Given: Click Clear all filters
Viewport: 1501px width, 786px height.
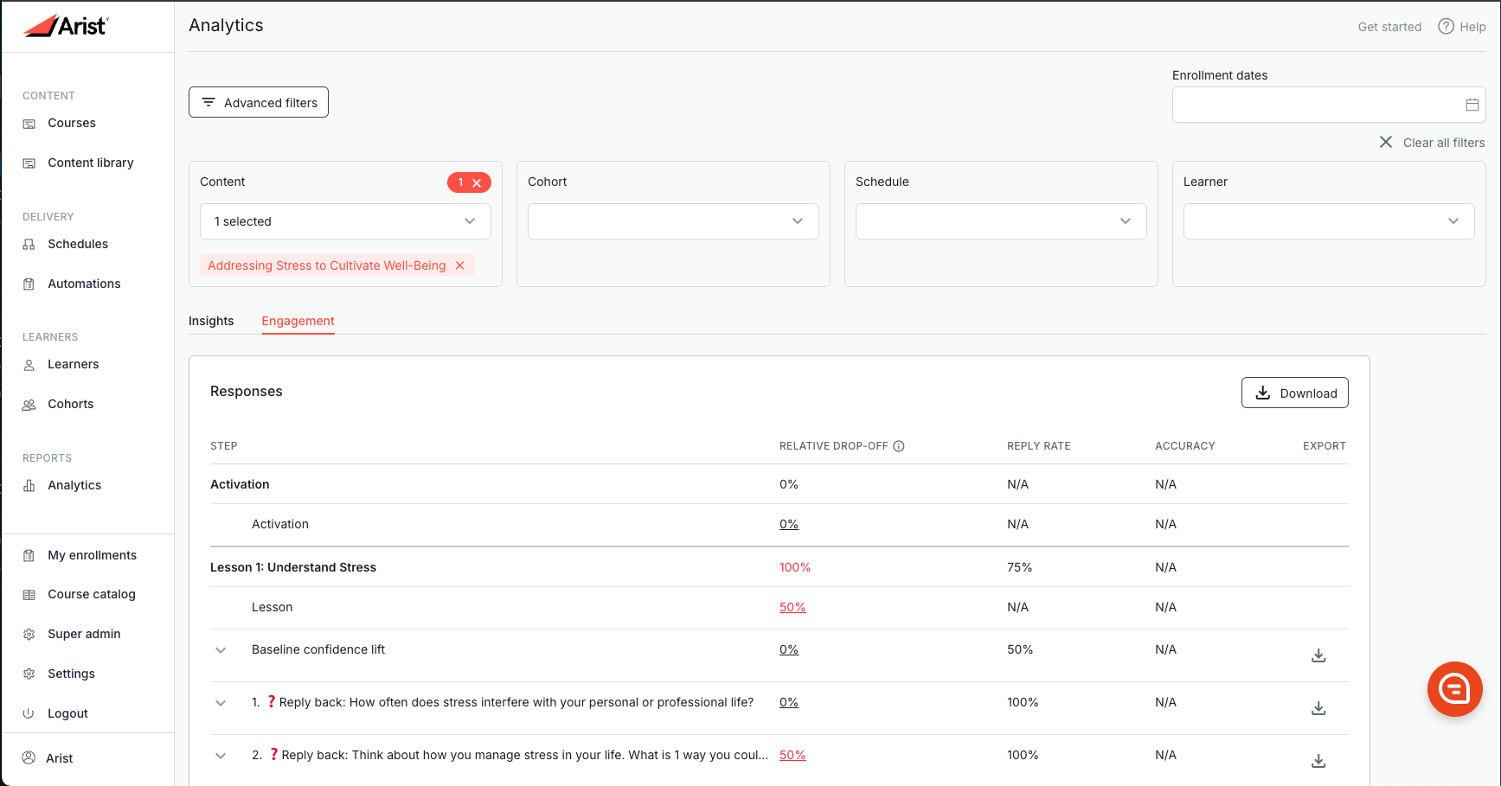Looking at the screenshot, I should point(1432,143).
